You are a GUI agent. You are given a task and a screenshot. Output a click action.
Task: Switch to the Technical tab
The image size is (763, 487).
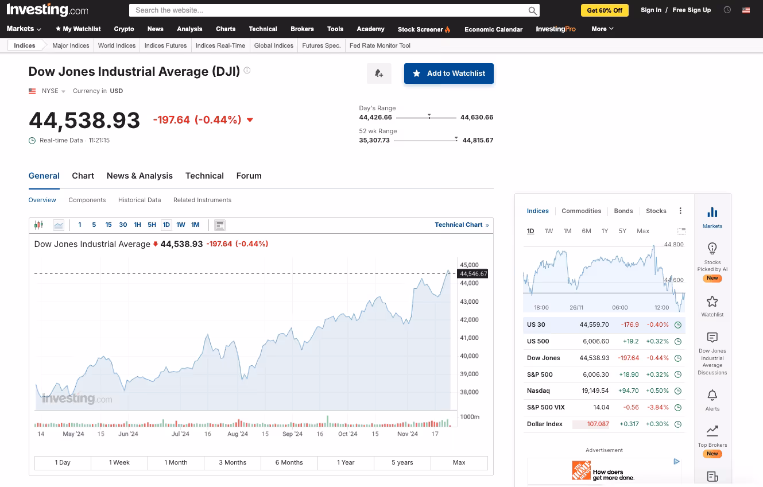tap(204, 176)
